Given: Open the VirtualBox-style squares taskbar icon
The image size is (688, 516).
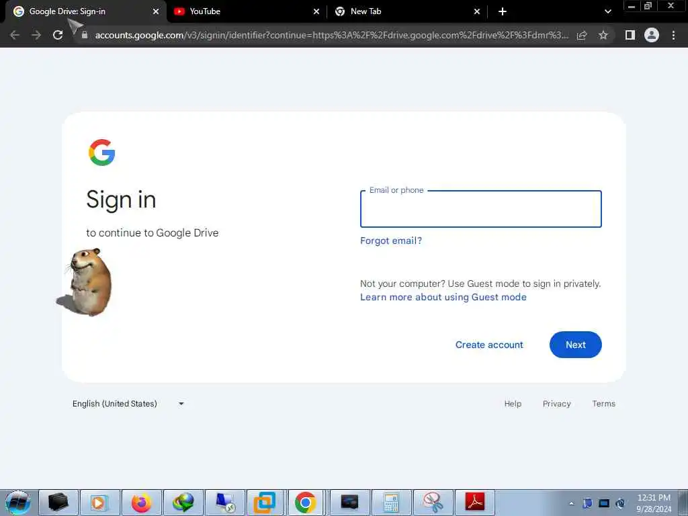Looking at the screenshot, I should [x=265, y=503].
